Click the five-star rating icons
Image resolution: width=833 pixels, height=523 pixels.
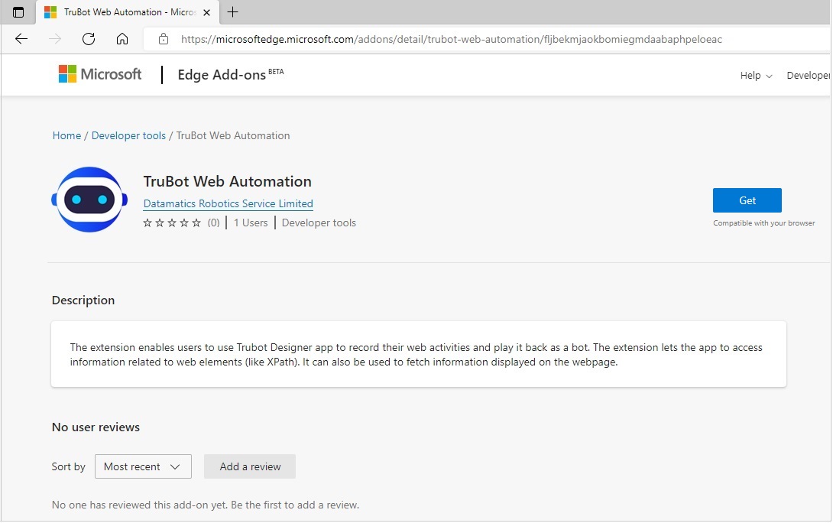(x=172, y=223)
